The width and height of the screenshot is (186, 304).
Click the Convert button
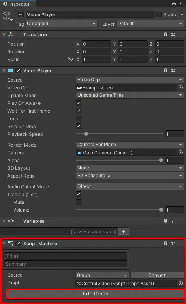tap(157, 275)
